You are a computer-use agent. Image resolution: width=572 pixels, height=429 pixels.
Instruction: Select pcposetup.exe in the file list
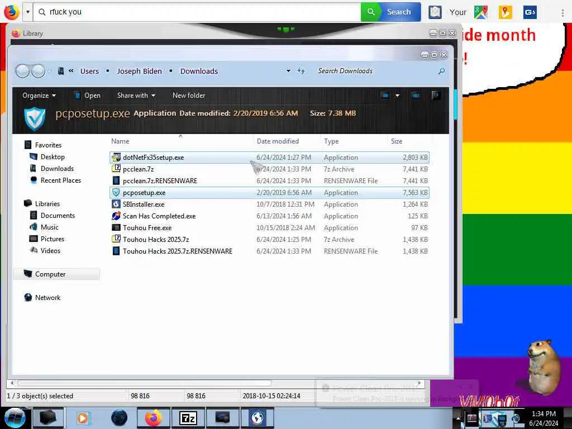point(269,192)
